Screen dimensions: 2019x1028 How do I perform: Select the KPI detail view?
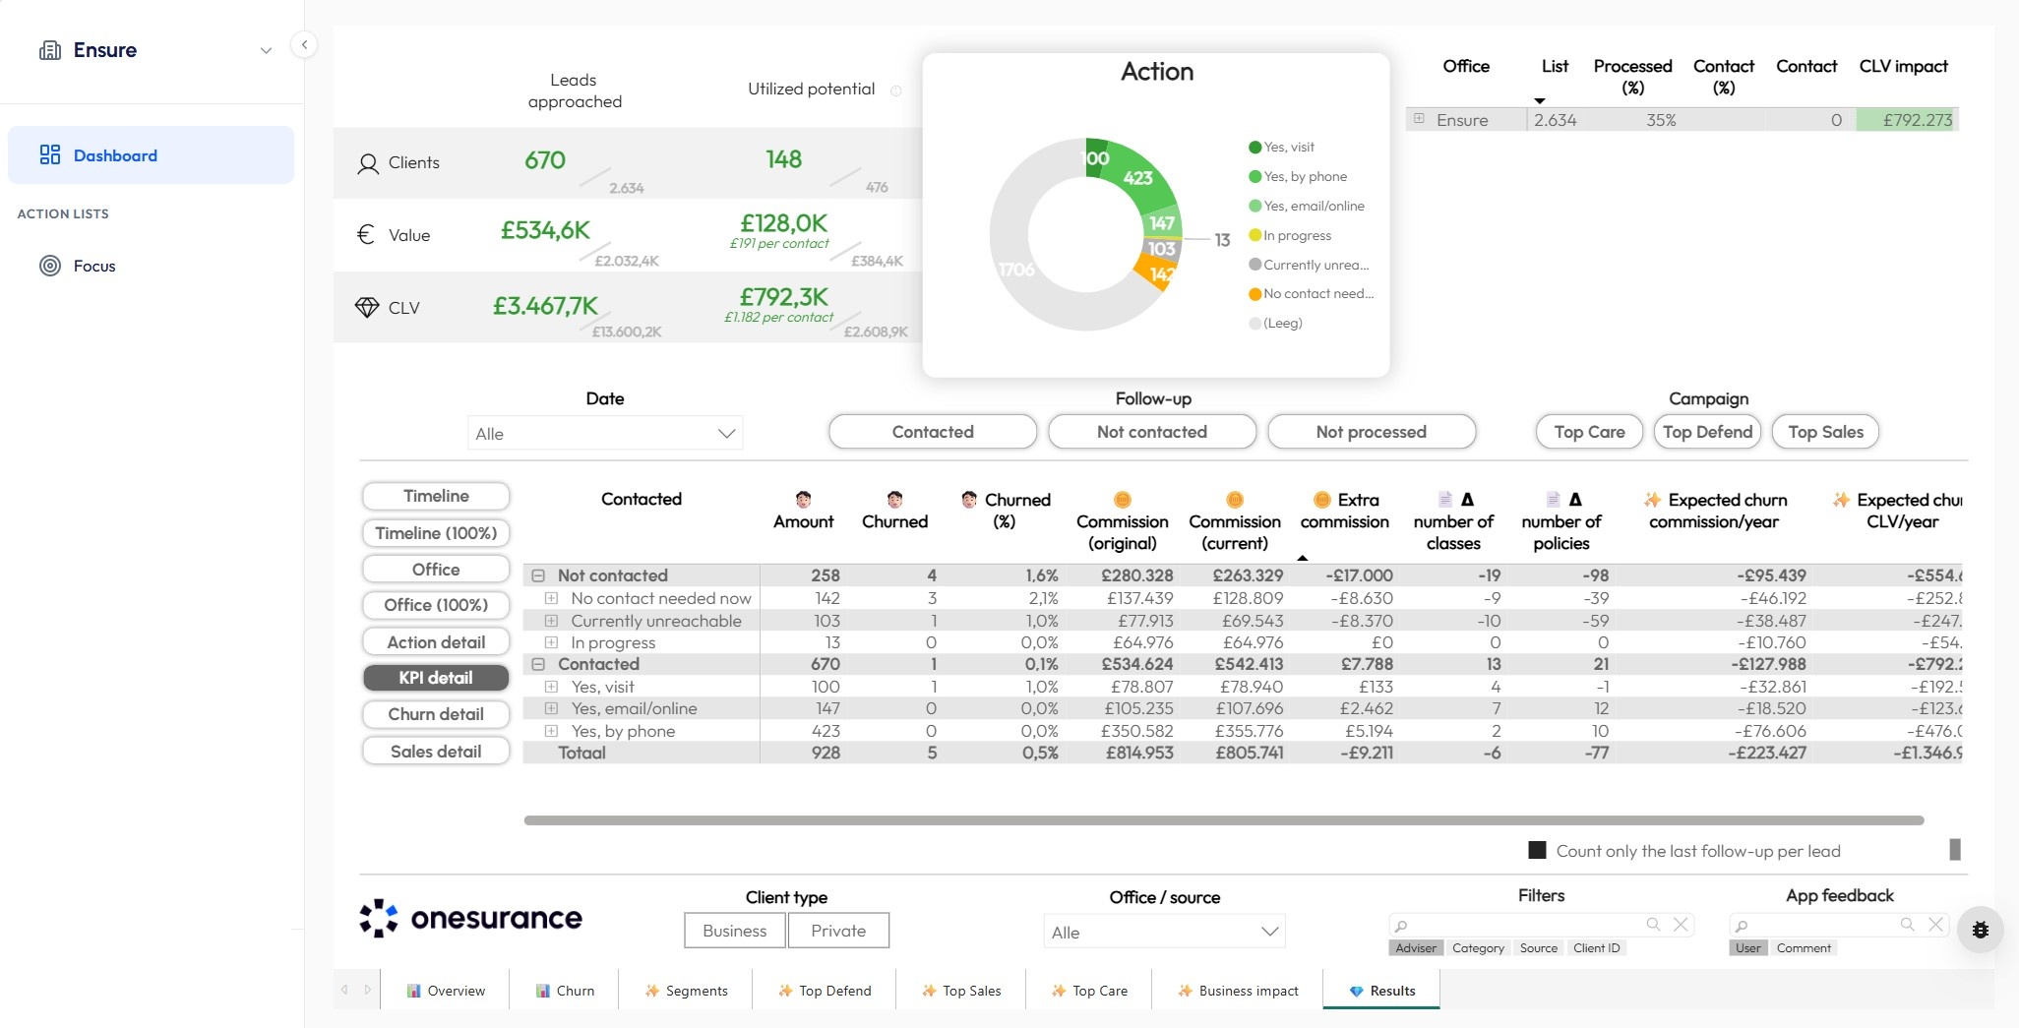click(436, 678)
